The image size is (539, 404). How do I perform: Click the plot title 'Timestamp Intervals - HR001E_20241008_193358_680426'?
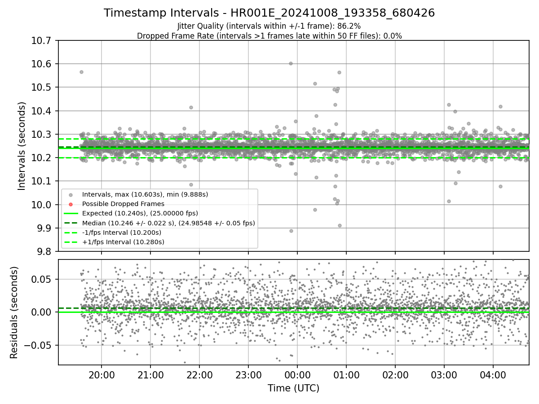pos(269,13)
